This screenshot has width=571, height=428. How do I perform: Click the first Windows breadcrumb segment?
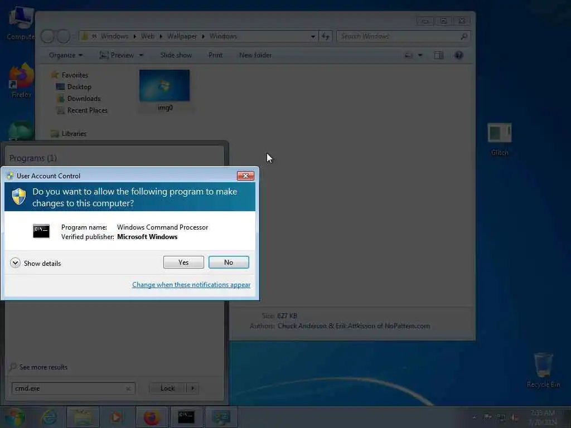(114, 36)
